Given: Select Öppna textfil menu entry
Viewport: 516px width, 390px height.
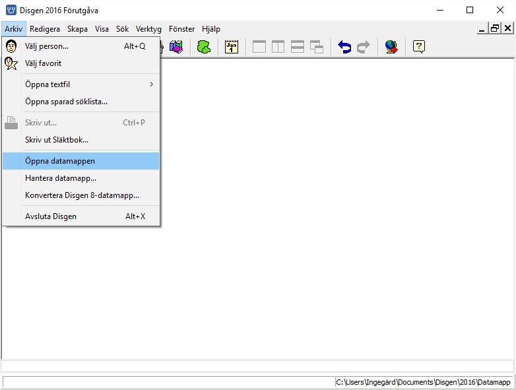Looking at the screenshot, I should [x=81, y=84].
